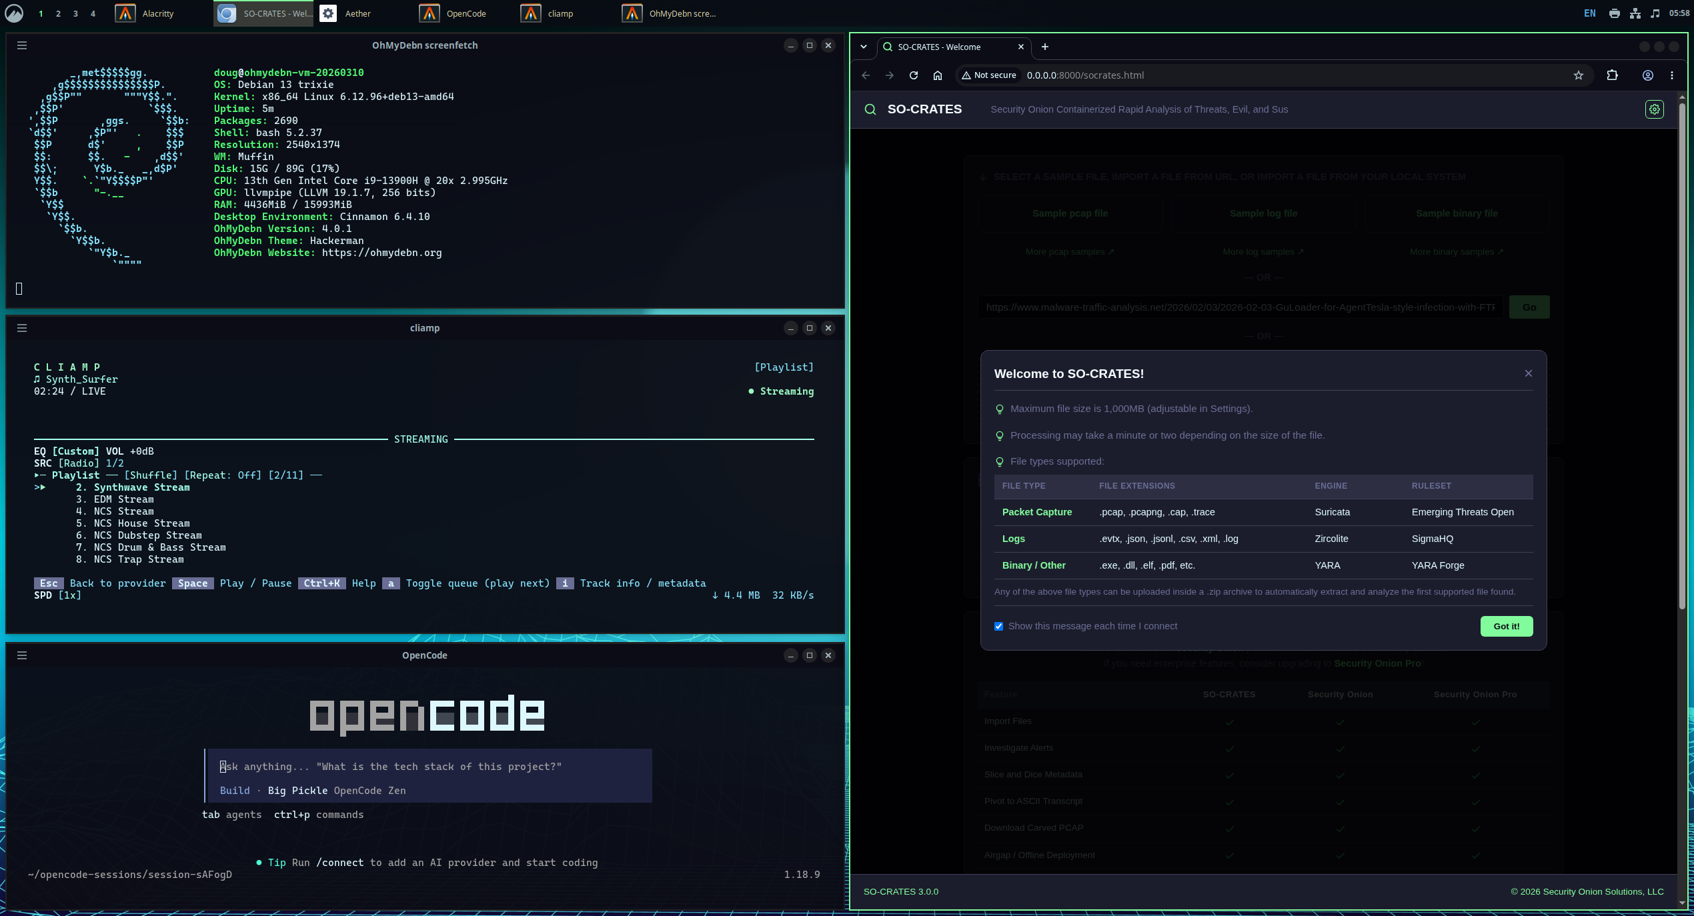
Task: Select EDM Stream in the cliamp playlist
Action: click(x=115, y=499)
